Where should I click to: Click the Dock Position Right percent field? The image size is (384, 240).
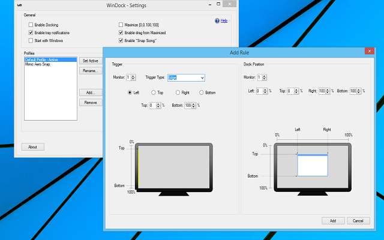(320, 91)
